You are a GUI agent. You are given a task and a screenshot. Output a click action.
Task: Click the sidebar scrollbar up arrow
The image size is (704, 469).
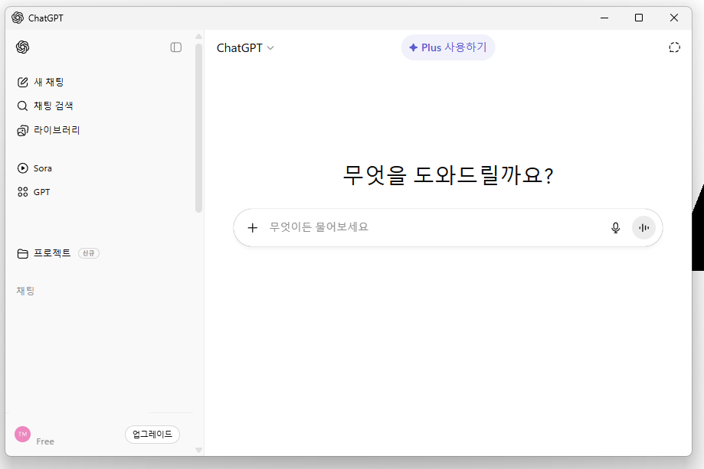pos(199,36)
